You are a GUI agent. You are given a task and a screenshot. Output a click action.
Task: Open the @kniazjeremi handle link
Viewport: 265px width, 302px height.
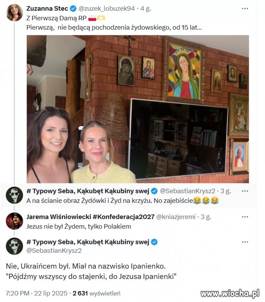(x=176, y=217)
